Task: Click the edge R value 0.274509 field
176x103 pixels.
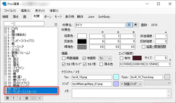Action: pos(125,64)
